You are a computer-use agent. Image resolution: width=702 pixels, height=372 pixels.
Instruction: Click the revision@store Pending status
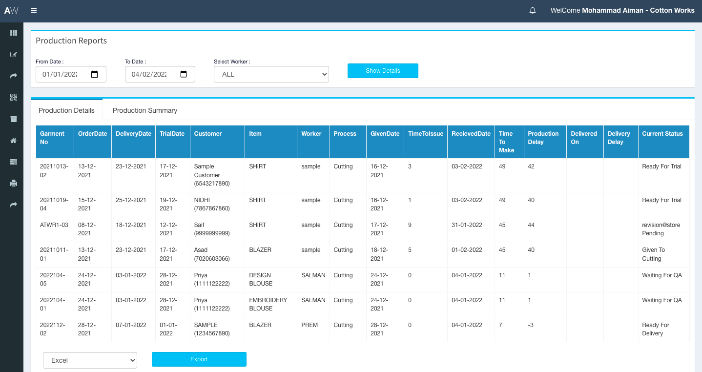pyautogui.click(x=661, y=229)
